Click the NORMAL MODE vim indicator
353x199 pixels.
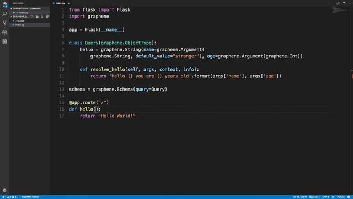pos(31,197)
